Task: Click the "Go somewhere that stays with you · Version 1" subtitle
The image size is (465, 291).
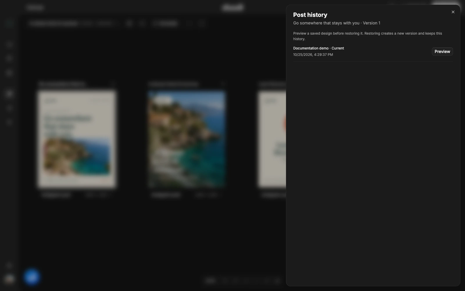Action: (337, 23)
